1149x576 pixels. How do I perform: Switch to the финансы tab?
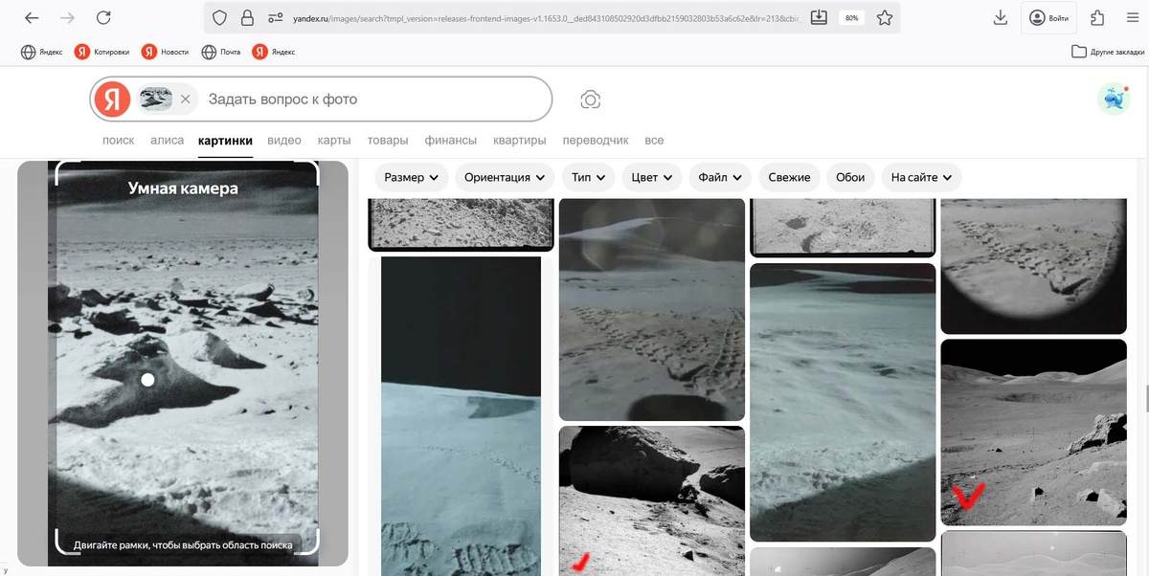coord(450,140)
